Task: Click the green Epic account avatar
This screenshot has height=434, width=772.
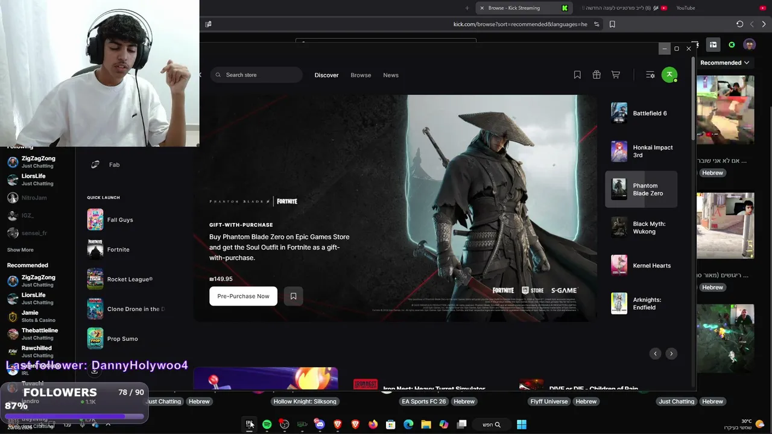Action: pos(669,75)
